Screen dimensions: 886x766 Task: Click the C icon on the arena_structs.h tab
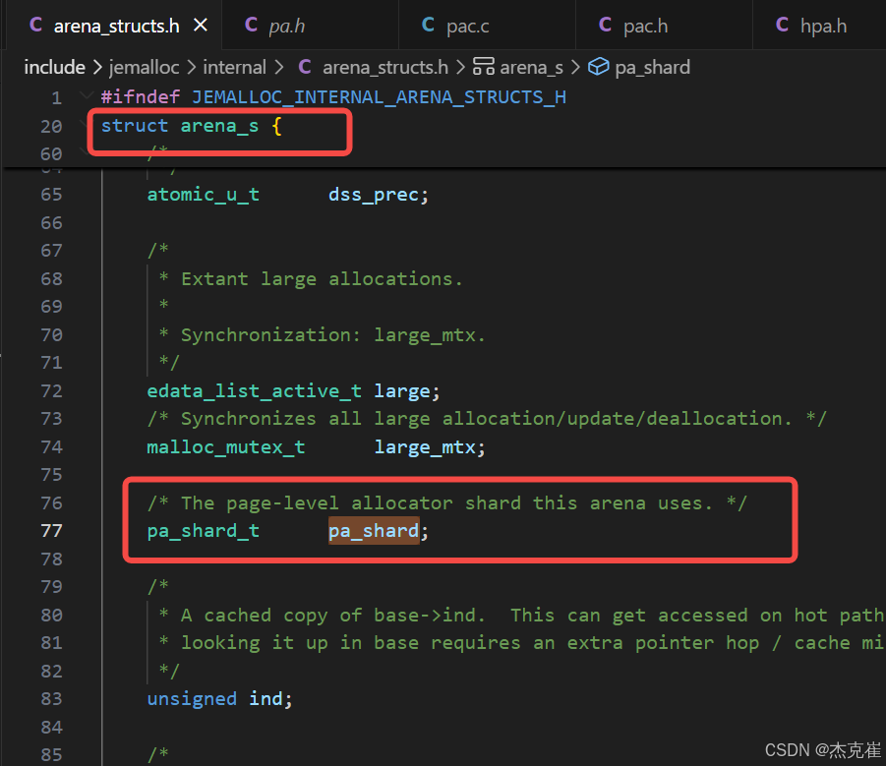35,25
